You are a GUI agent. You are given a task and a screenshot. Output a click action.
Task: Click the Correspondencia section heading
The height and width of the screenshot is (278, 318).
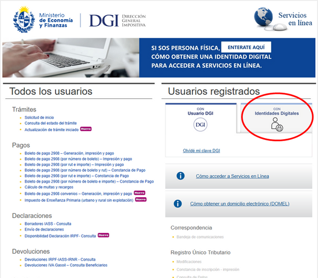[191, 228]
